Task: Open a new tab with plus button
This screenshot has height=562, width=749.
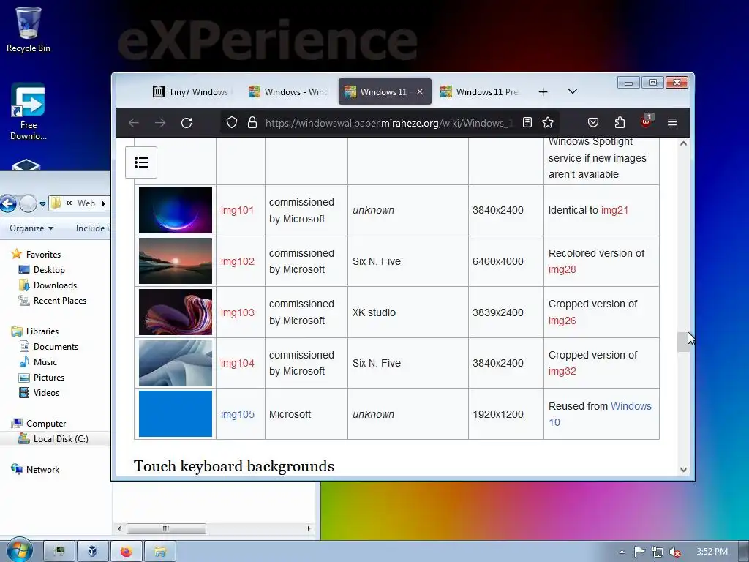Action: tap(543, 91)
